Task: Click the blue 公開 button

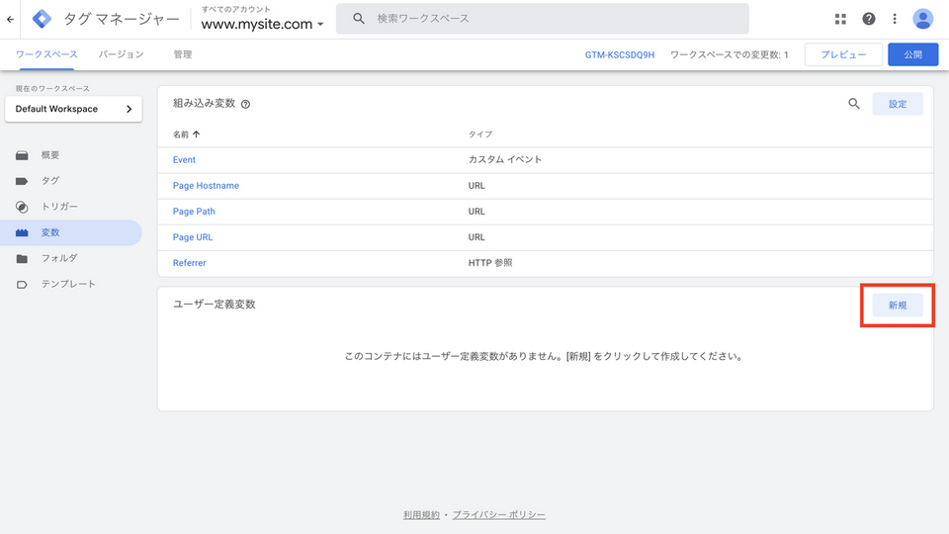Action: 912,54
